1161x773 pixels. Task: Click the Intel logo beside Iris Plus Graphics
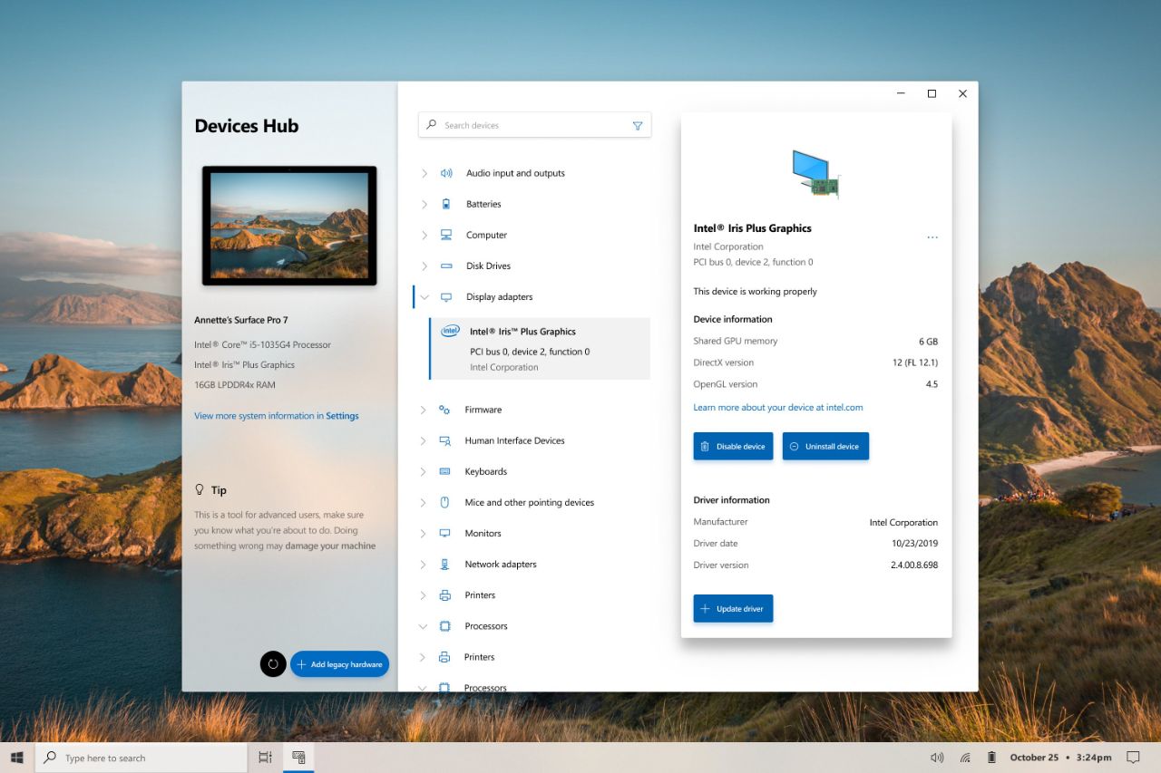click(x=450, y=332)
